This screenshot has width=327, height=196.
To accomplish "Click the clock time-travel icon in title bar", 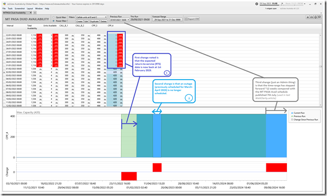I will (x=257, y=4).
